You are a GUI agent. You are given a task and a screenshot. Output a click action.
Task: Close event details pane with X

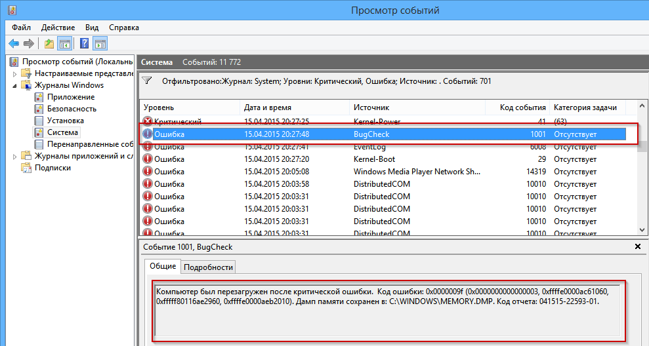(x=637, y=246)
